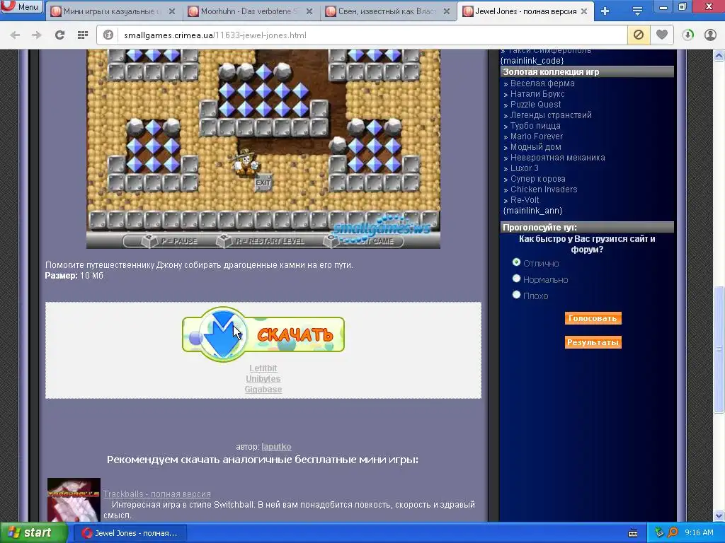Open Легенды странствий sidebar link
This screenshot has width=725, height=543.
[551, 115]
